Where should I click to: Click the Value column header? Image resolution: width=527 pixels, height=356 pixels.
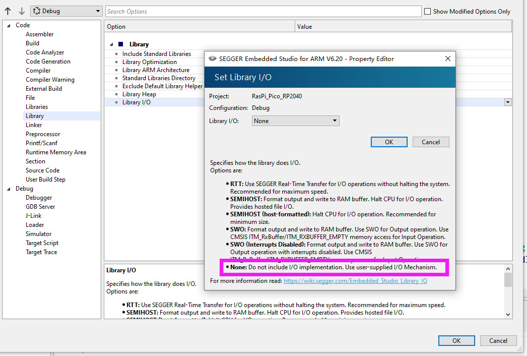tap(404, 27)
